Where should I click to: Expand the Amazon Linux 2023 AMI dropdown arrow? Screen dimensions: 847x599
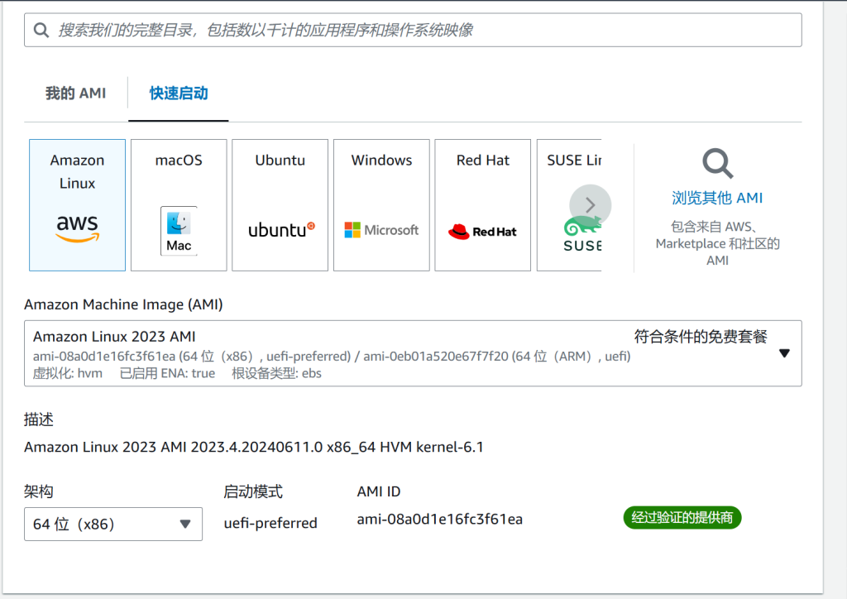coord(784,353)
